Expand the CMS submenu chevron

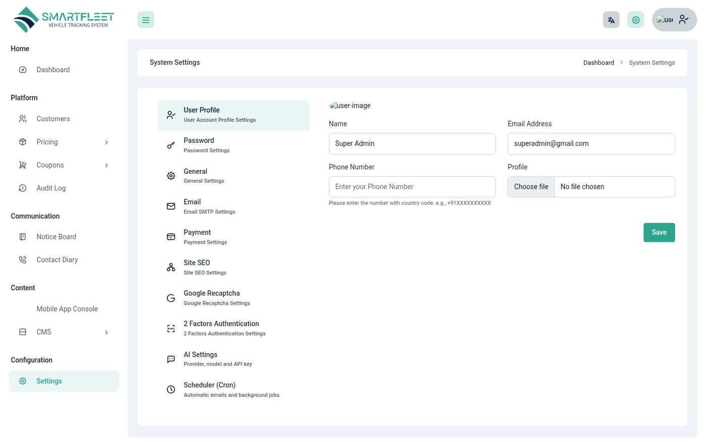pos(107,332)
